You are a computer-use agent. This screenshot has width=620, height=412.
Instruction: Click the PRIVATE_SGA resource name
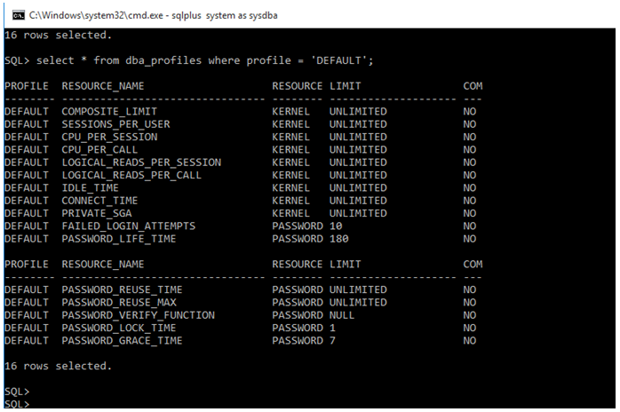[x=97, y=213]
